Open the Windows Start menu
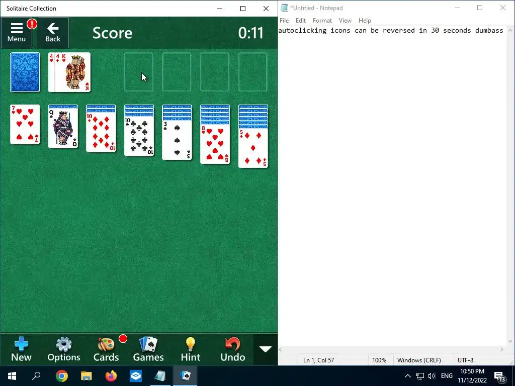The image size is (515, 386). [x=12, y=376]
